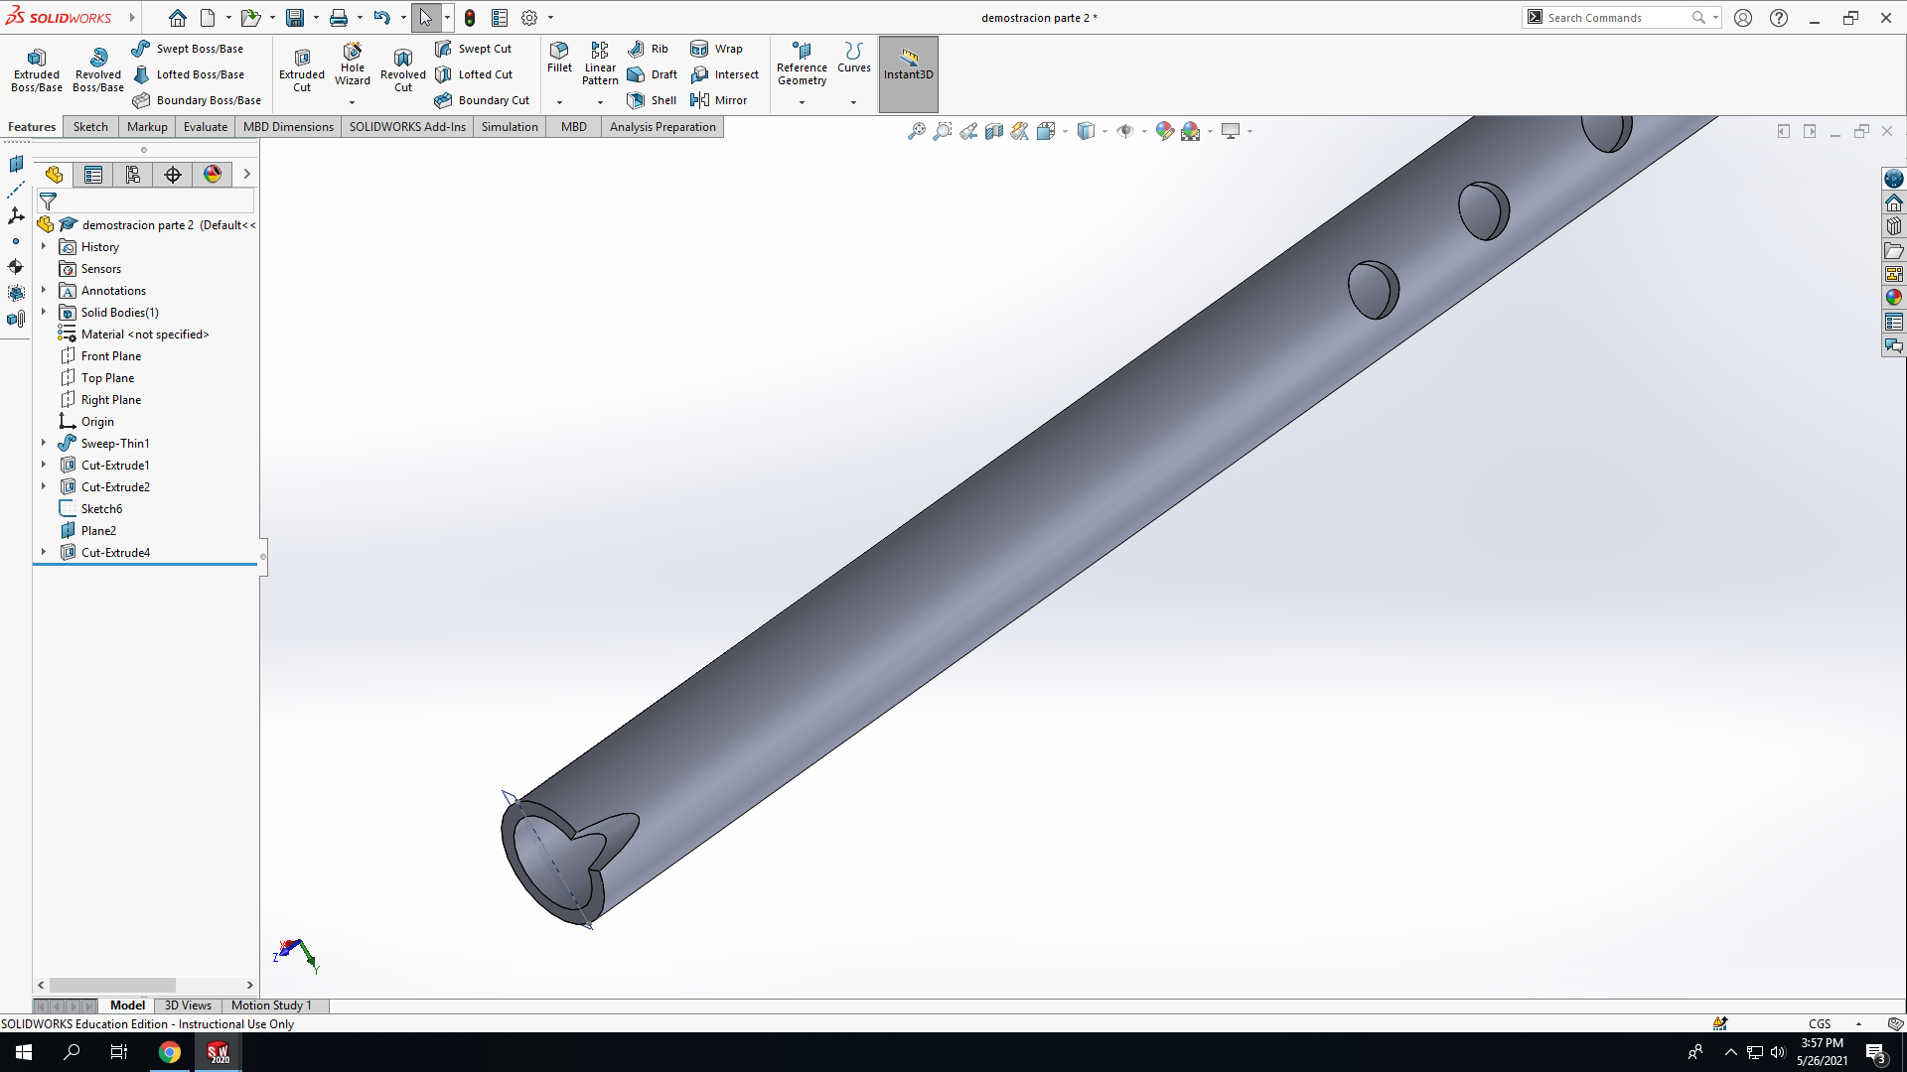
Task: Expand the Cut-Extrude4 feature node
Action: coord(44,553)
